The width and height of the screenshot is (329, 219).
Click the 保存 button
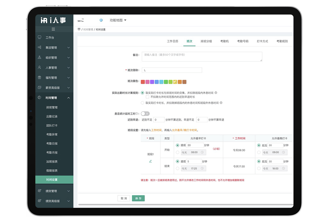pos(138,198)
